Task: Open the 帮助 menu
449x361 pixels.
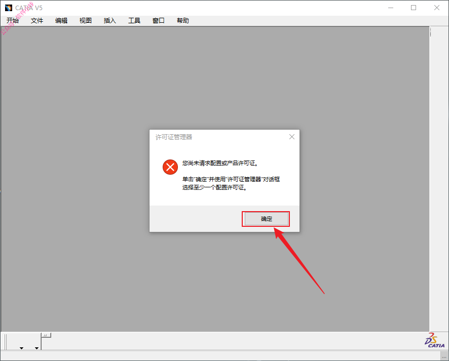Action: (x=183, y=21)
